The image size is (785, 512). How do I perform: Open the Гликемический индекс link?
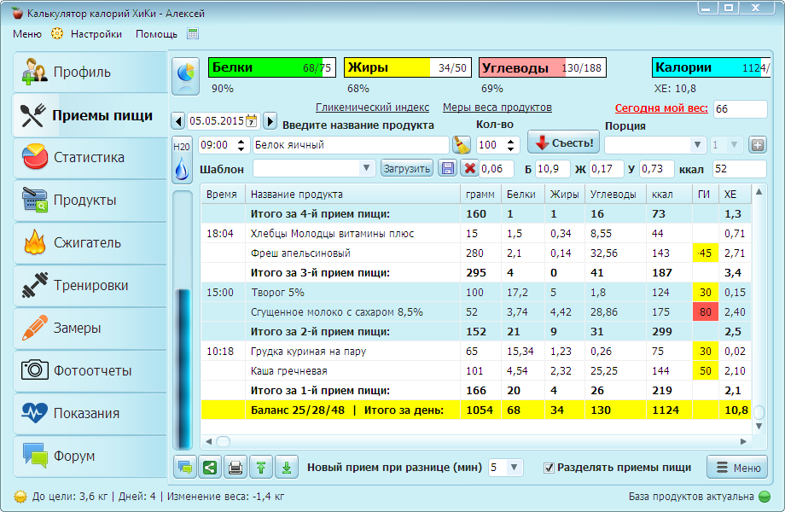point(372,108)
